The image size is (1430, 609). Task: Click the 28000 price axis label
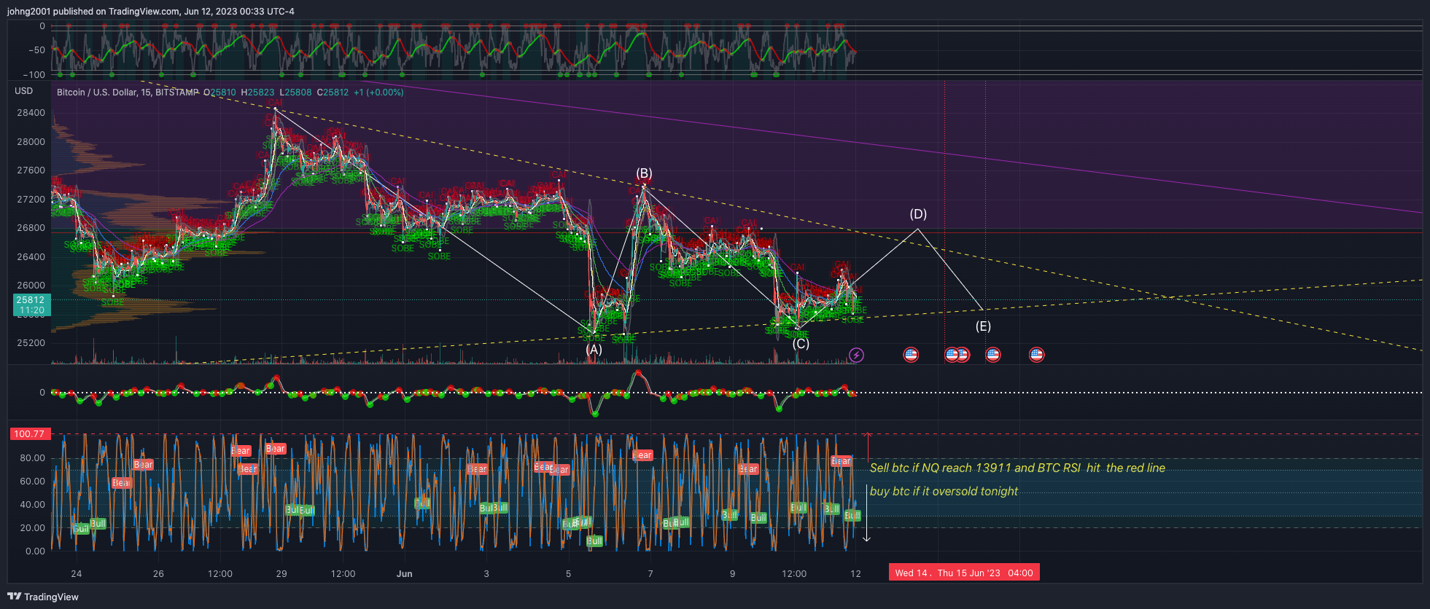click(x=31, y=142)
